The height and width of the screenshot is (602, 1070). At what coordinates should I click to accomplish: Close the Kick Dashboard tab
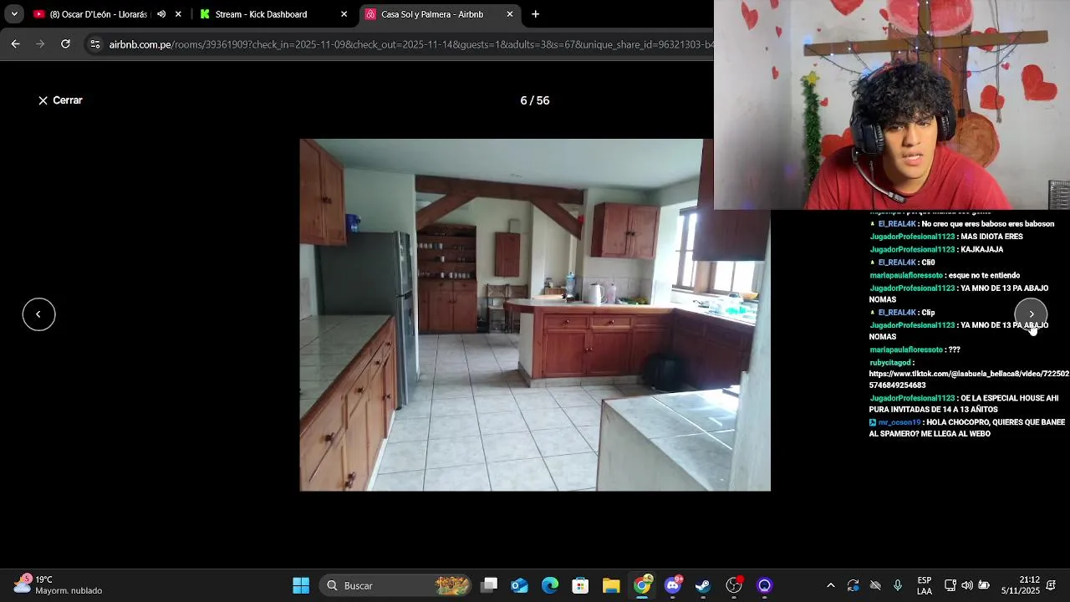point(344,14)
